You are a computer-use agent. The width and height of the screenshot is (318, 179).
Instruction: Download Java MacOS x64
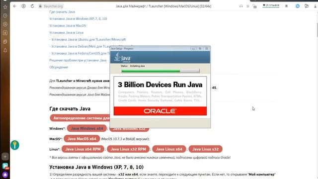tap(81, 139)
